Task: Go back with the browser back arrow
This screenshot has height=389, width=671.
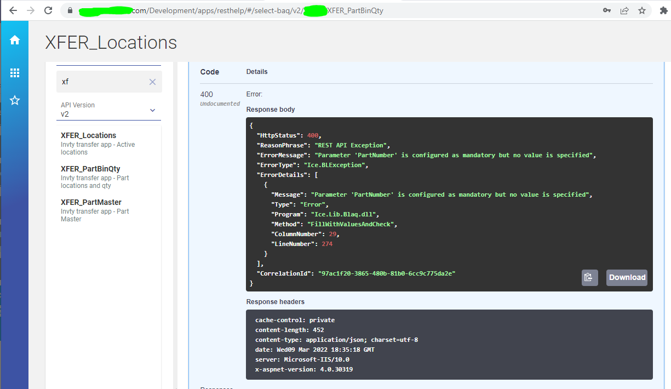Action: 13,10
